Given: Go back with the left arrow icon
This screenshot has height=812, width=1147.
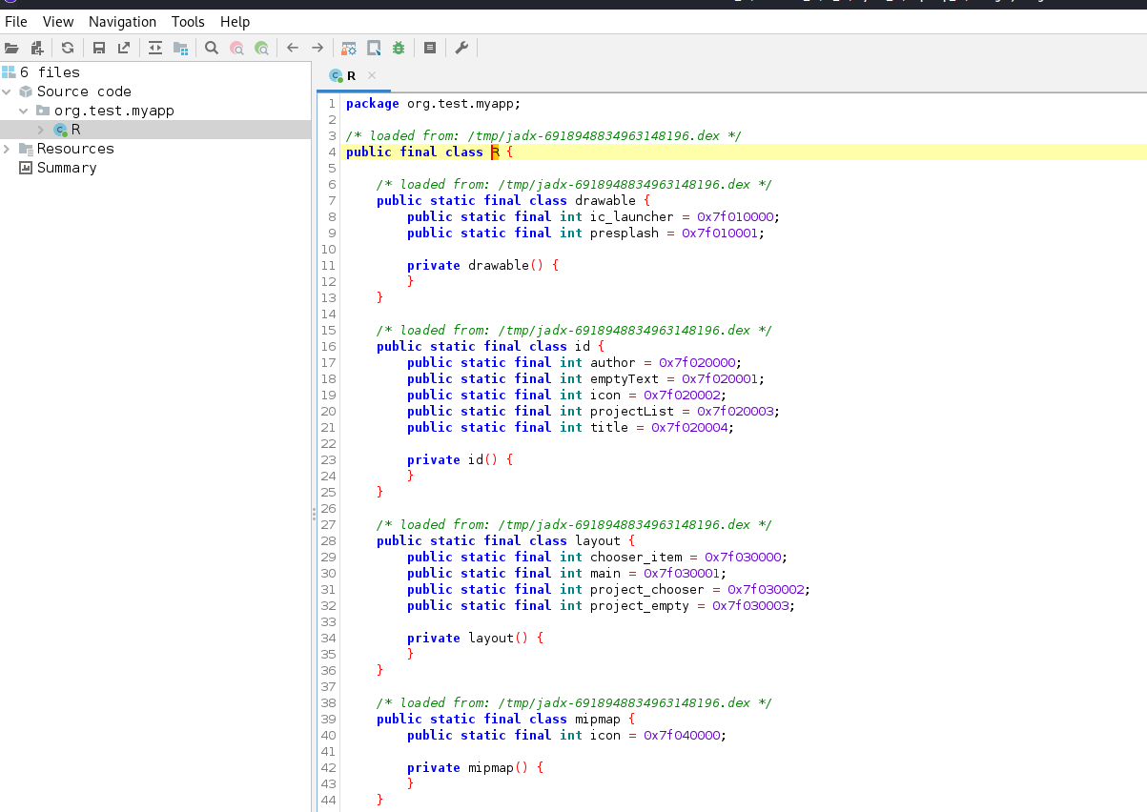Looking at the screenshot, I should click(x=293, y=48).
